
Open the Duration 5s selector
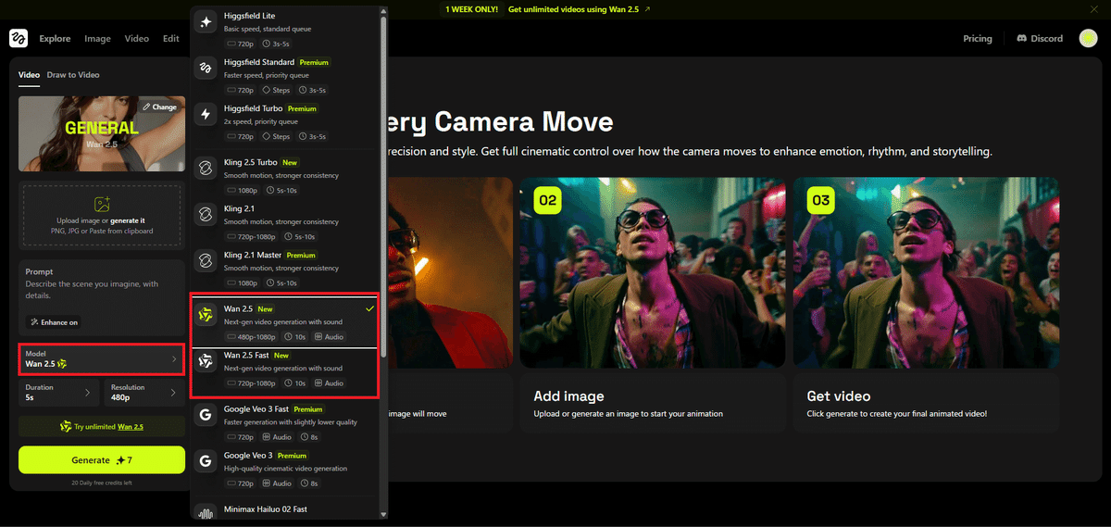click(x=58, y=393)
